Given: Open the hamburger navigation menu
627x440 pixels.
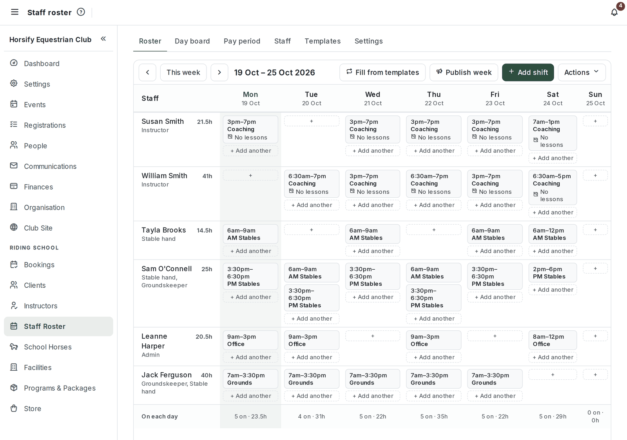Looking at the screenshot, I should (14, 12).
